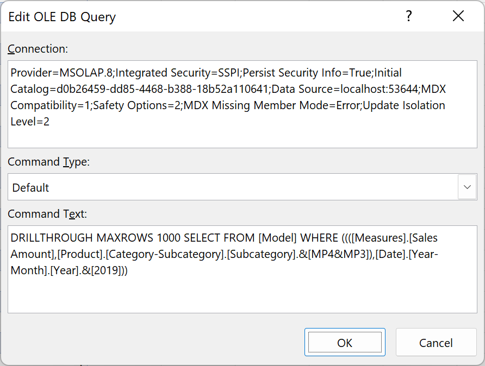Place cursor in Provider=MSOLAP.8 text
Image resolution: width=485 pixels, height=366 pixels.
click(61, 73)
